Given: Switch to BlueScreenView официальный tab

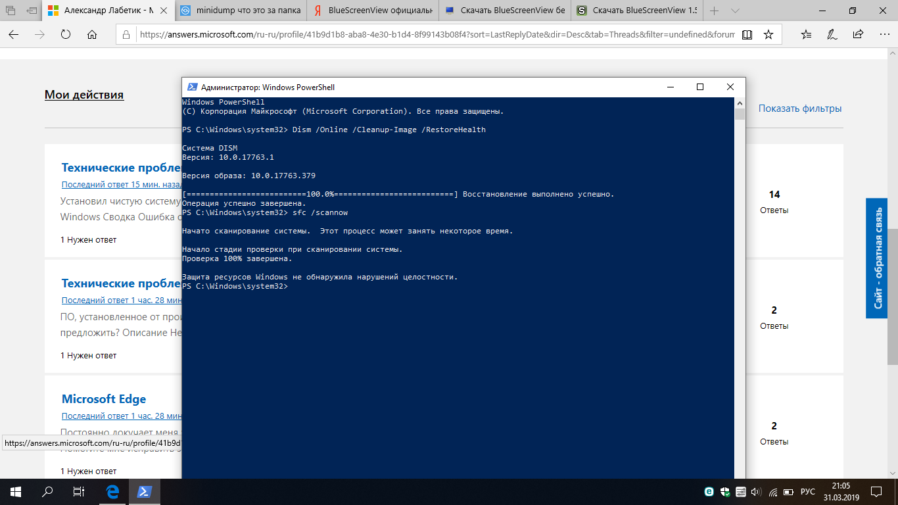Looking at the screenshot, I should pyautogui.click(x=373, y=11).
